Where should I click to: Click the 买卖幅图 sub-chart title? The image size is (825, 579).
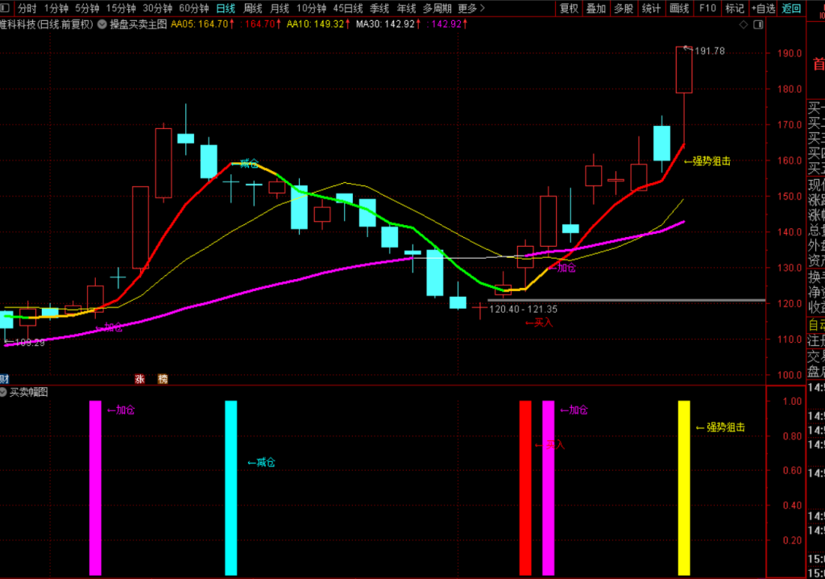coord(28,392)
